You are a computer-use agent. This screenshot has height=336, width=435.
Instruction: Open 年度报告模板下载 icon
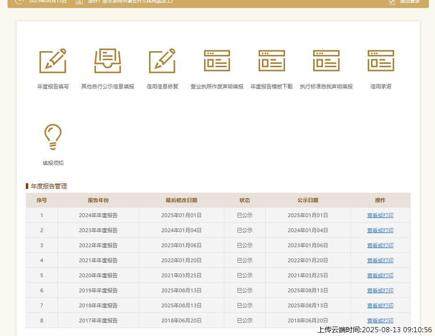point(272,61)
